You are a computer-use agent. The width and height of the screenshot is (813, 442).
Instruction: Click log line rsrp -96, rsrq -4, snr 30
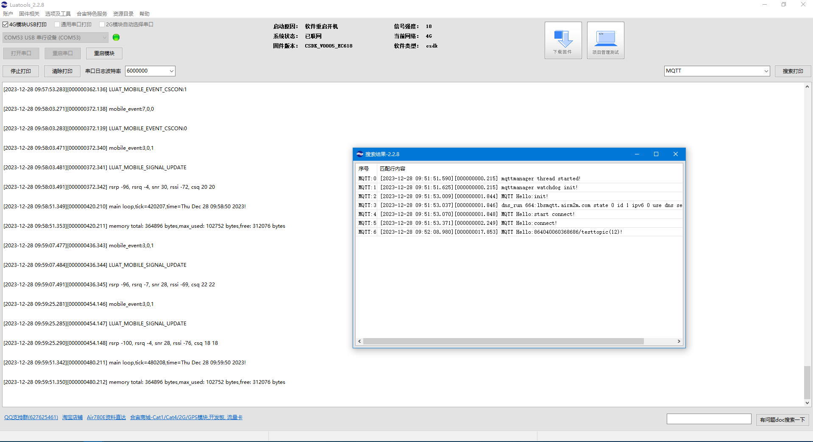pyautogui.click(x=109, y=187)
